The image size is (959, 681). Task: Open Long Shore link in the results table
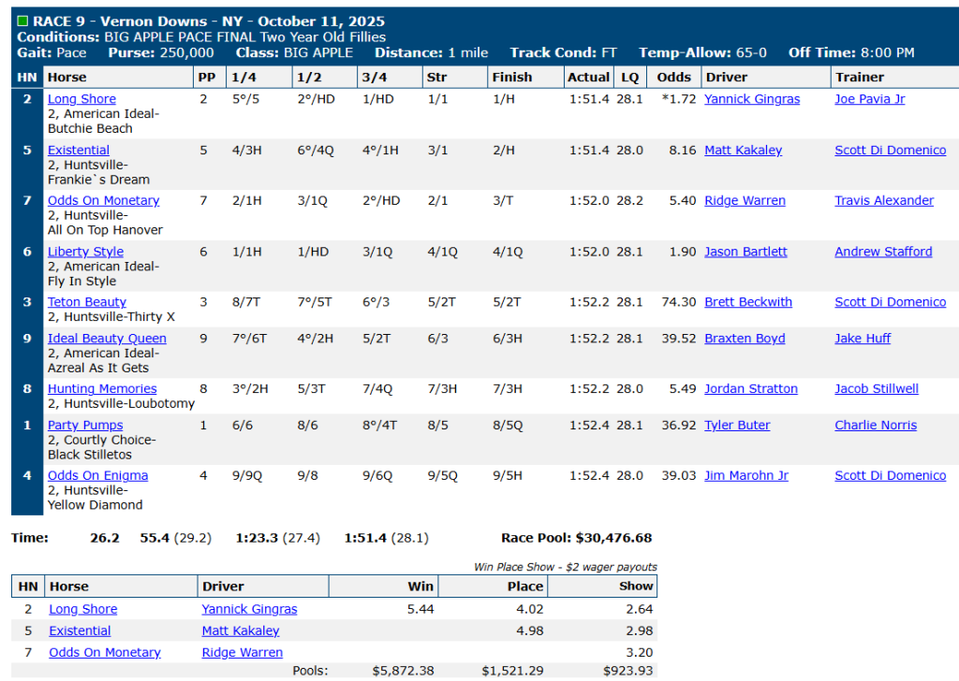tap(81, 99)
